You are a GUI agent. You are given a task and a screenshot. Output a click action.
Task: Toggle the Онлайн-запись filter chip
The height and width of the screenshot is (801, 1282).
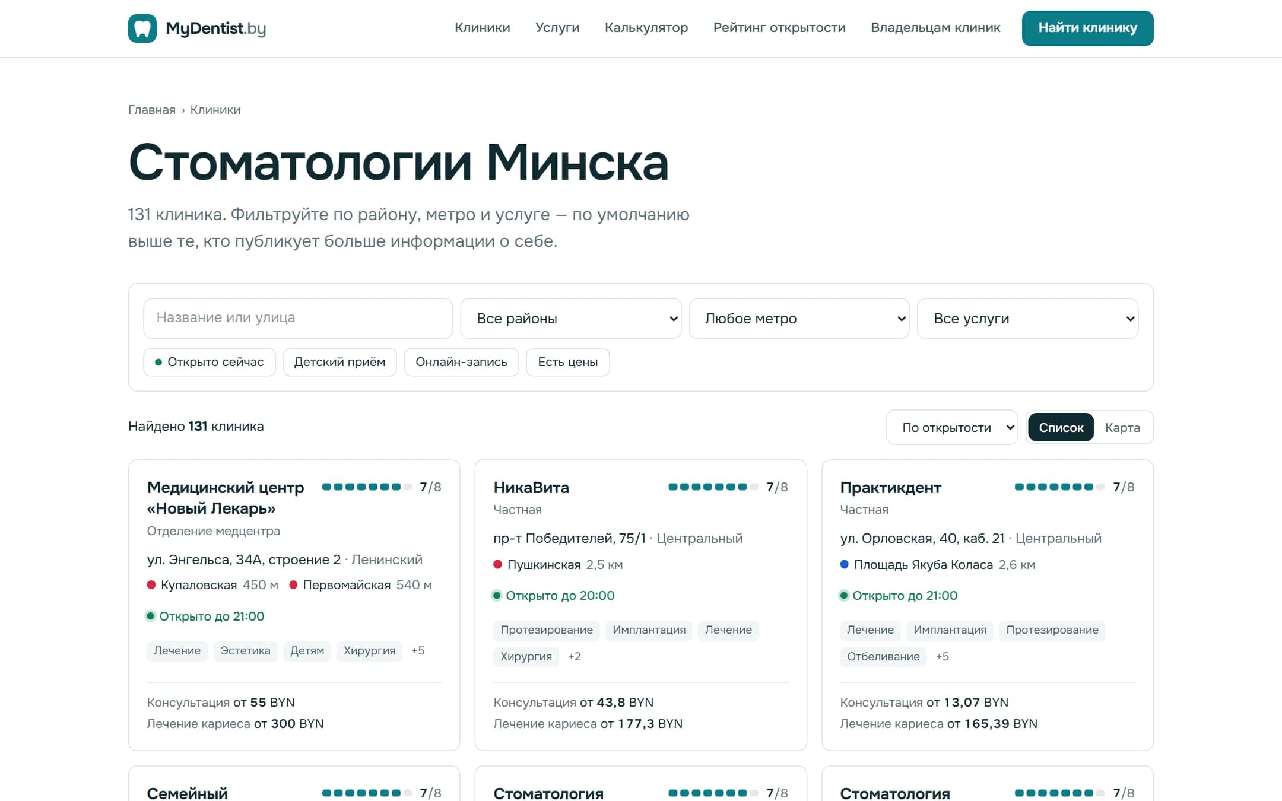[x=461, y=362]
